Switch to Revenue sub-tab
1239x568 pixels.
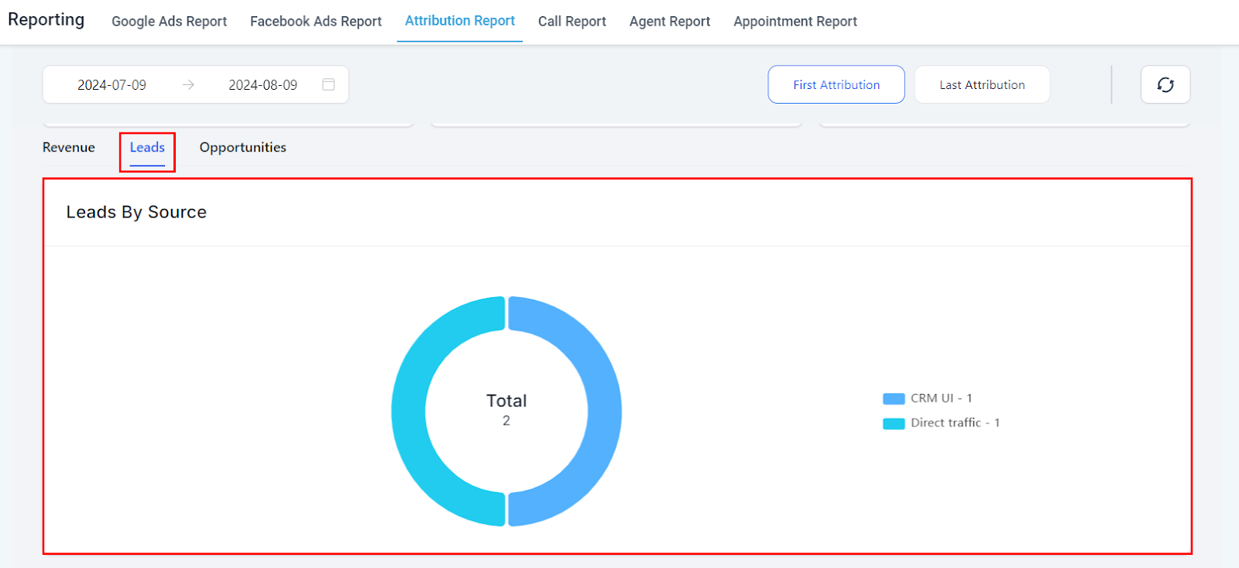click(69, 147)
